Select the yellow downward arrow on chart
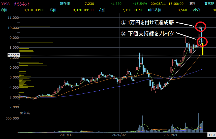Screen dimensions: 216x139 [203, 49]
